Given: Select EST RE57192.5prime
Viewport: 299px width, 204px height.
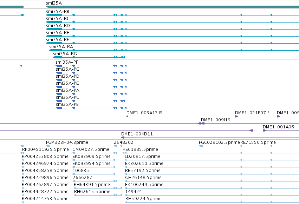Looking at the screenshot, I should click(x=143, y=171).
